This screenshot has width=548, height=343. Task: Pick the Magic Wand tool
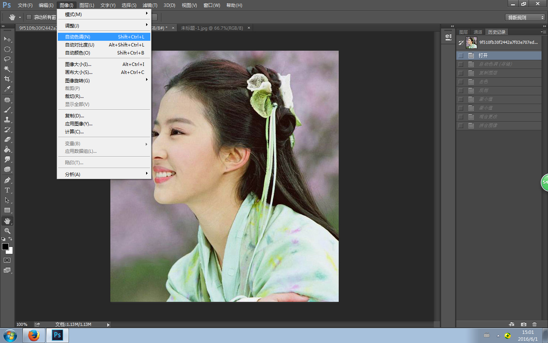(x=7, y=69)
